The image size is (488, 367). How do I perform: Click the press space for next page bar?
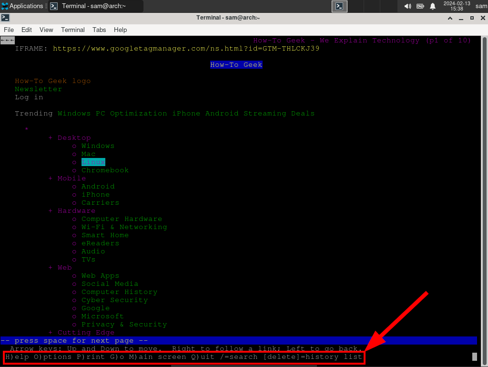click(x=239, y=341)
